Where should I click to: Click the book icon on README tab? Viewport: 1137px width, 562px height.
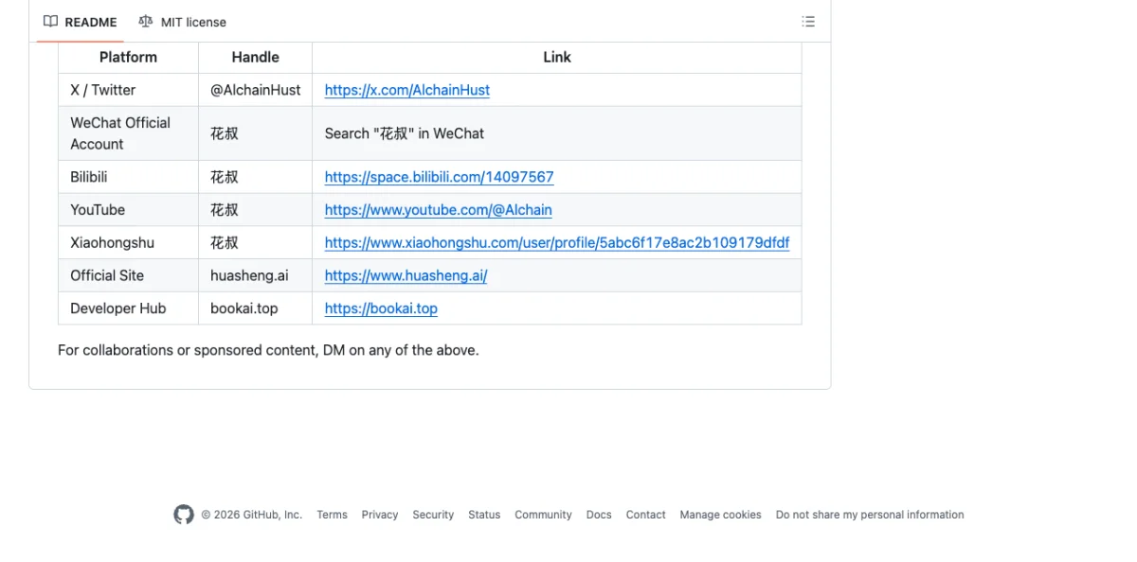[51, 22]
